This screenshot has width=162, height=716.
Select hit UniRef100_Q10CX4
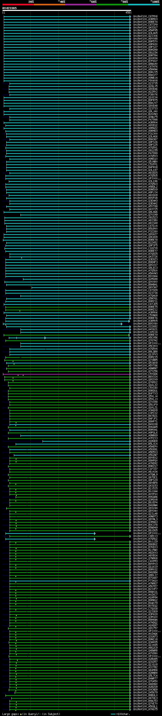coord(145,98)
